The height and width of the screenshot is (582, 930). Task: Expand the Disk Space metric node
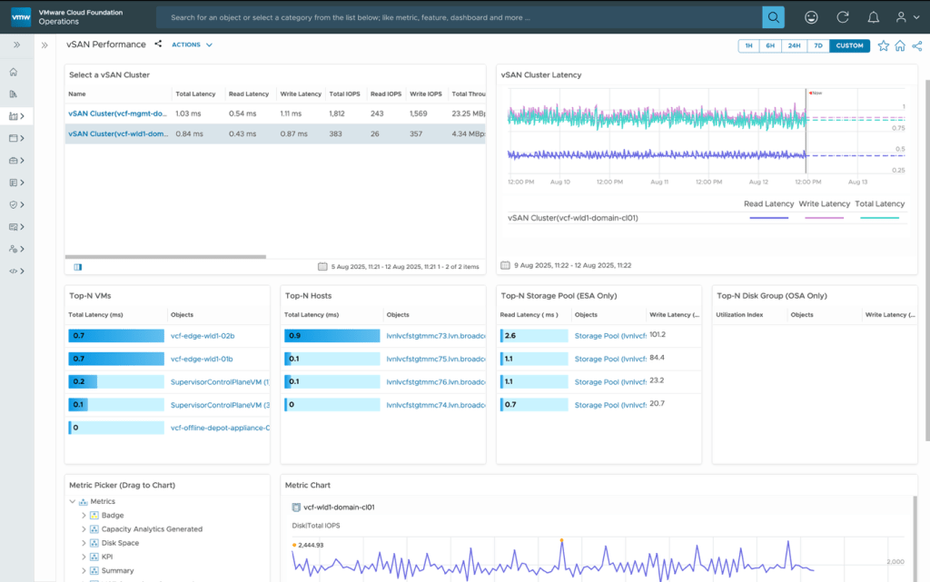pos(84,543)
